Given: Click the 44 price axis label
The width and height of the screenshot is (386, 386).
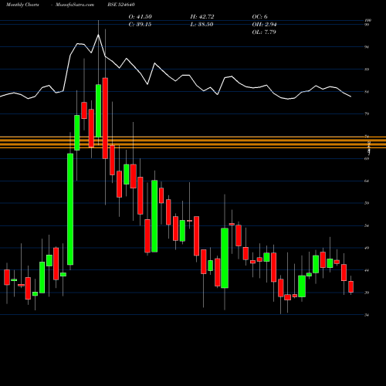Looking at the screenshot, I should (367, 270).
